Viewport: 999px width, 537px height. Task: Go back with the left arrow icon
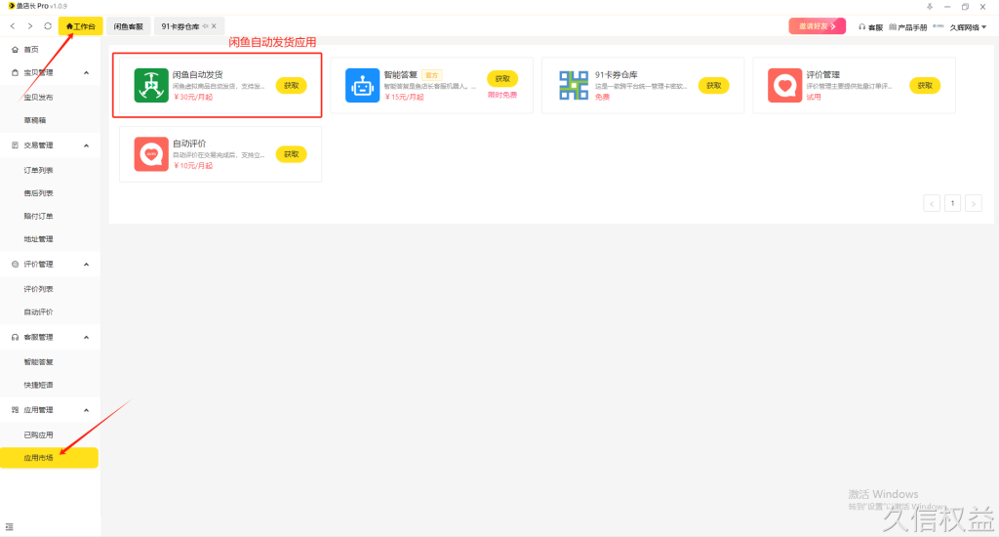coord(13,26)
